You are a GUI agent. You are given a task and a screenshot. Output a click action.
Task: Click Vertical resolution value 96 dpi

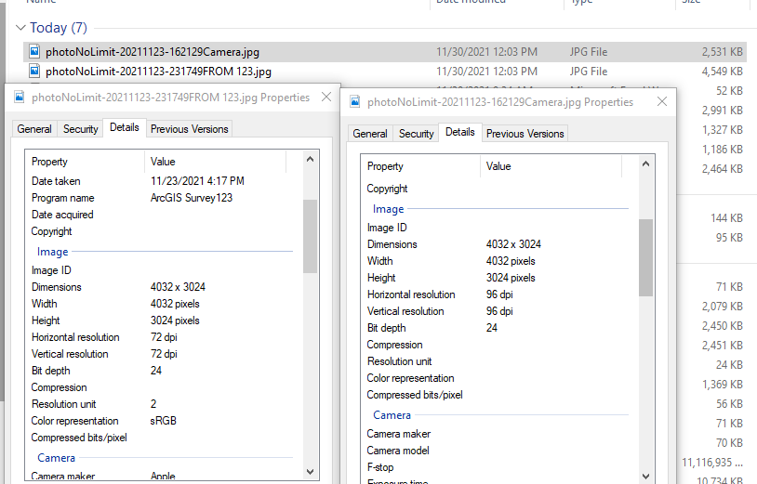[499, 311]
